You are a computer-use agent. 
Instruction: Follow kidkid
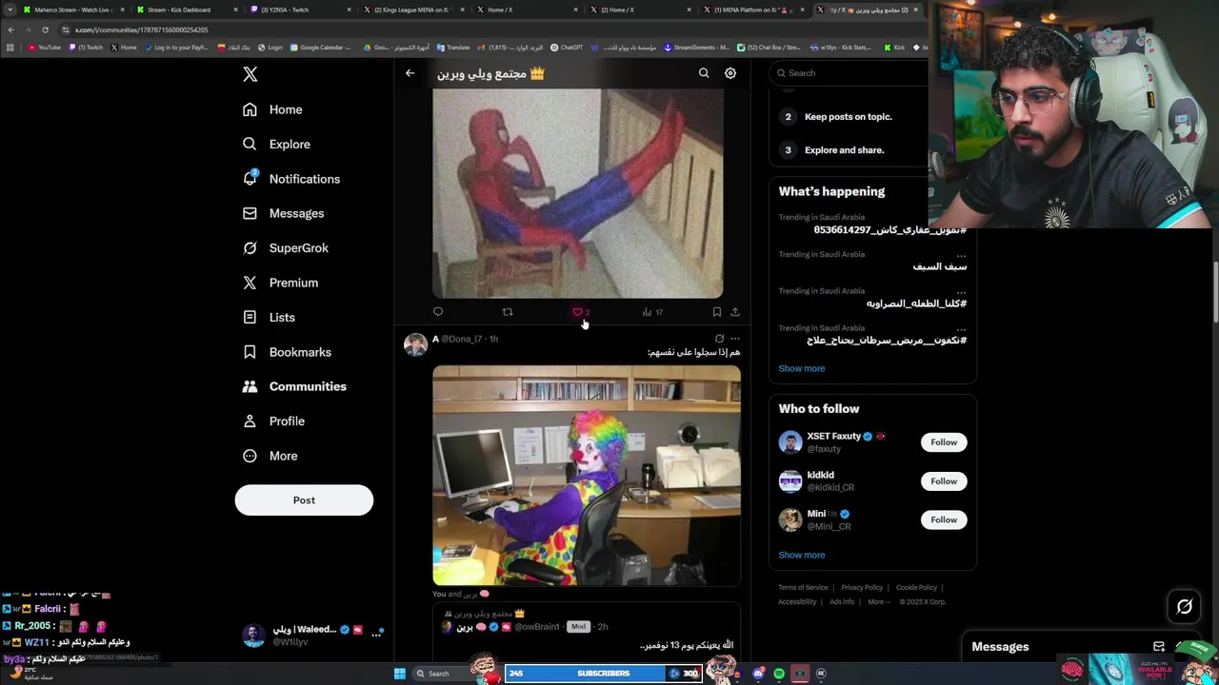tap(944, 481)
